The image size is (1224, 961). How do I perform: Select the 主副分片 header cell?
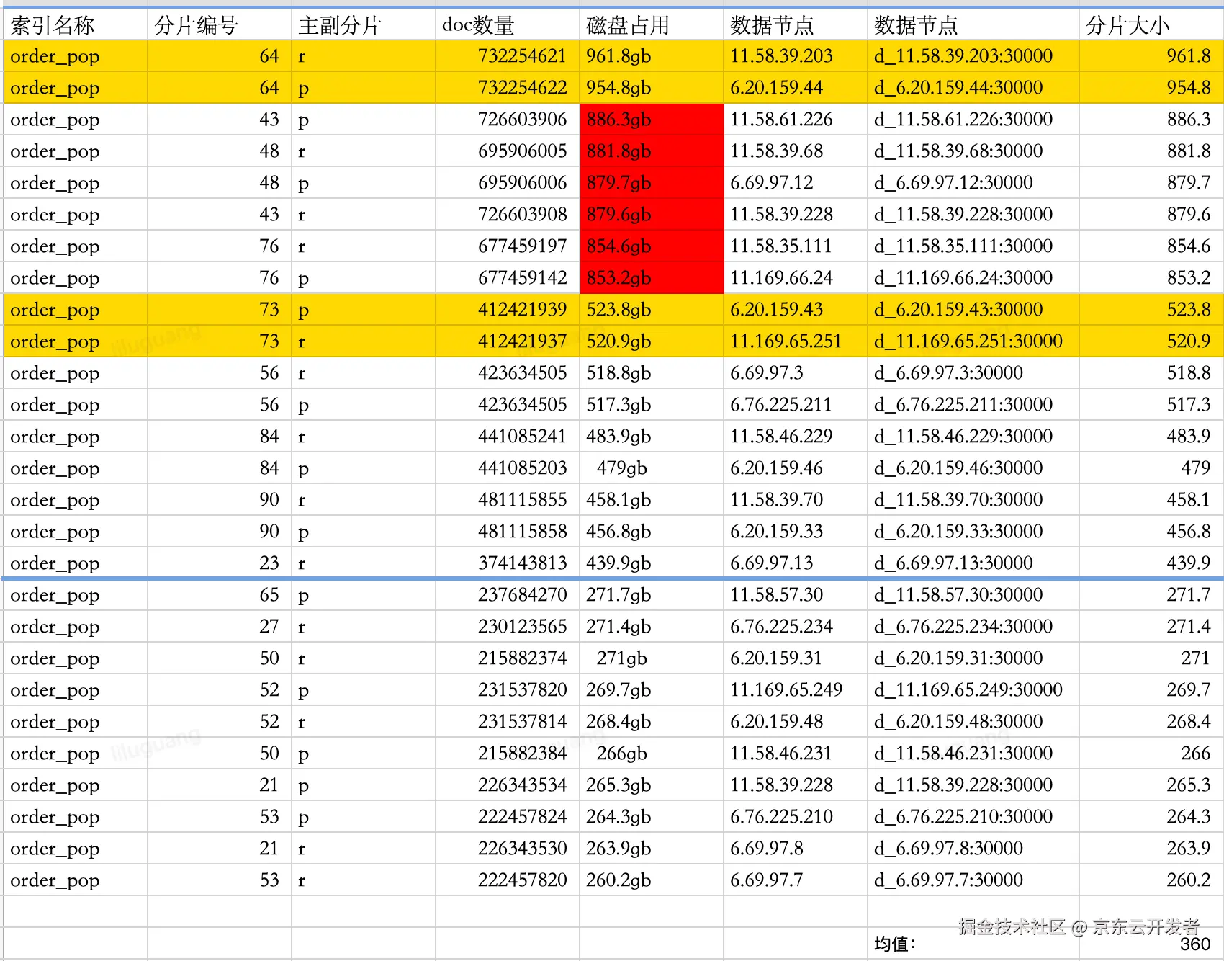pyautogui.click(x=364, y=25)
